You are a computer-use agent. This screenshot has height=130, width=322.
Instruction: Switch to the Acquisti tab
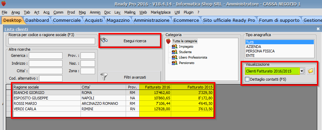point(94,20)
